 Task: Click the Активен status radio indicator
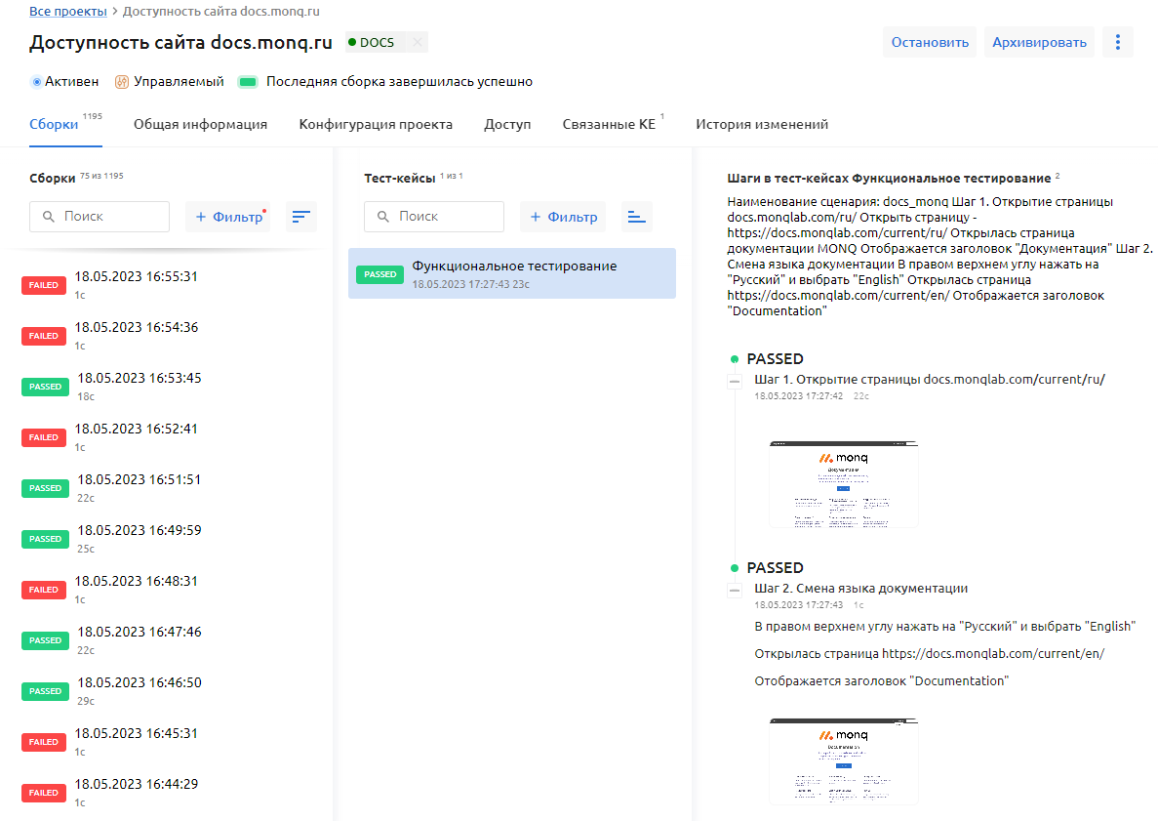[37, 82]
